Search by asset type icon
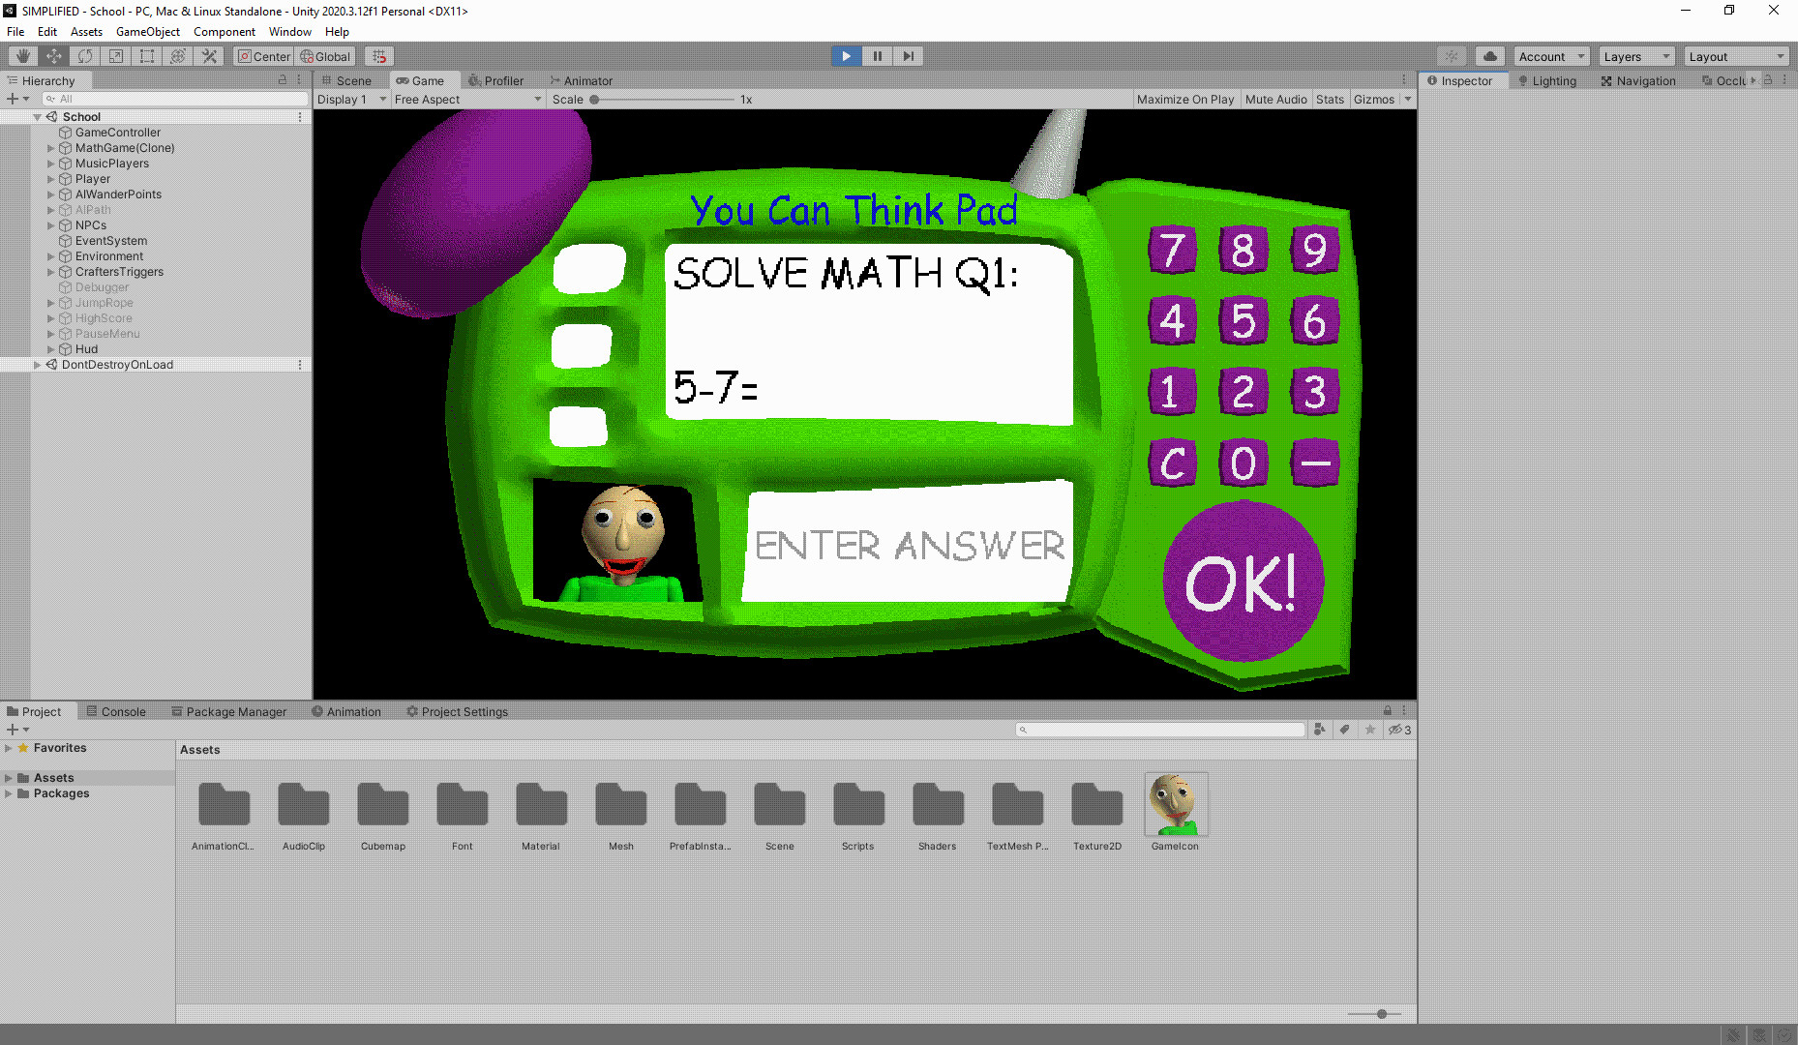Screen dimensions: 1798x1045 click(x=1319, y=730)
